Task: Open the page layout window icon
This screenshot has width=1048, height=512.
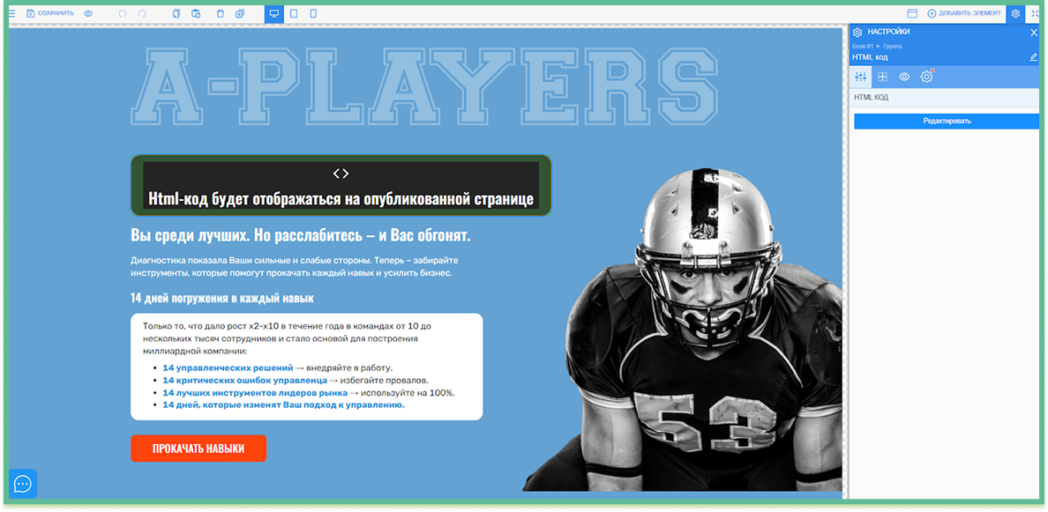Action: point(912,13)
